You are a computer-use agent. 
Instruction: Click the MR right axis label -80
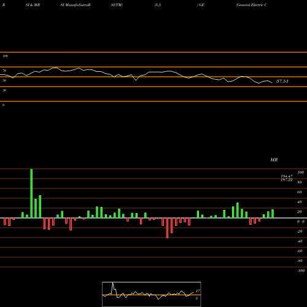click(300, 261)
